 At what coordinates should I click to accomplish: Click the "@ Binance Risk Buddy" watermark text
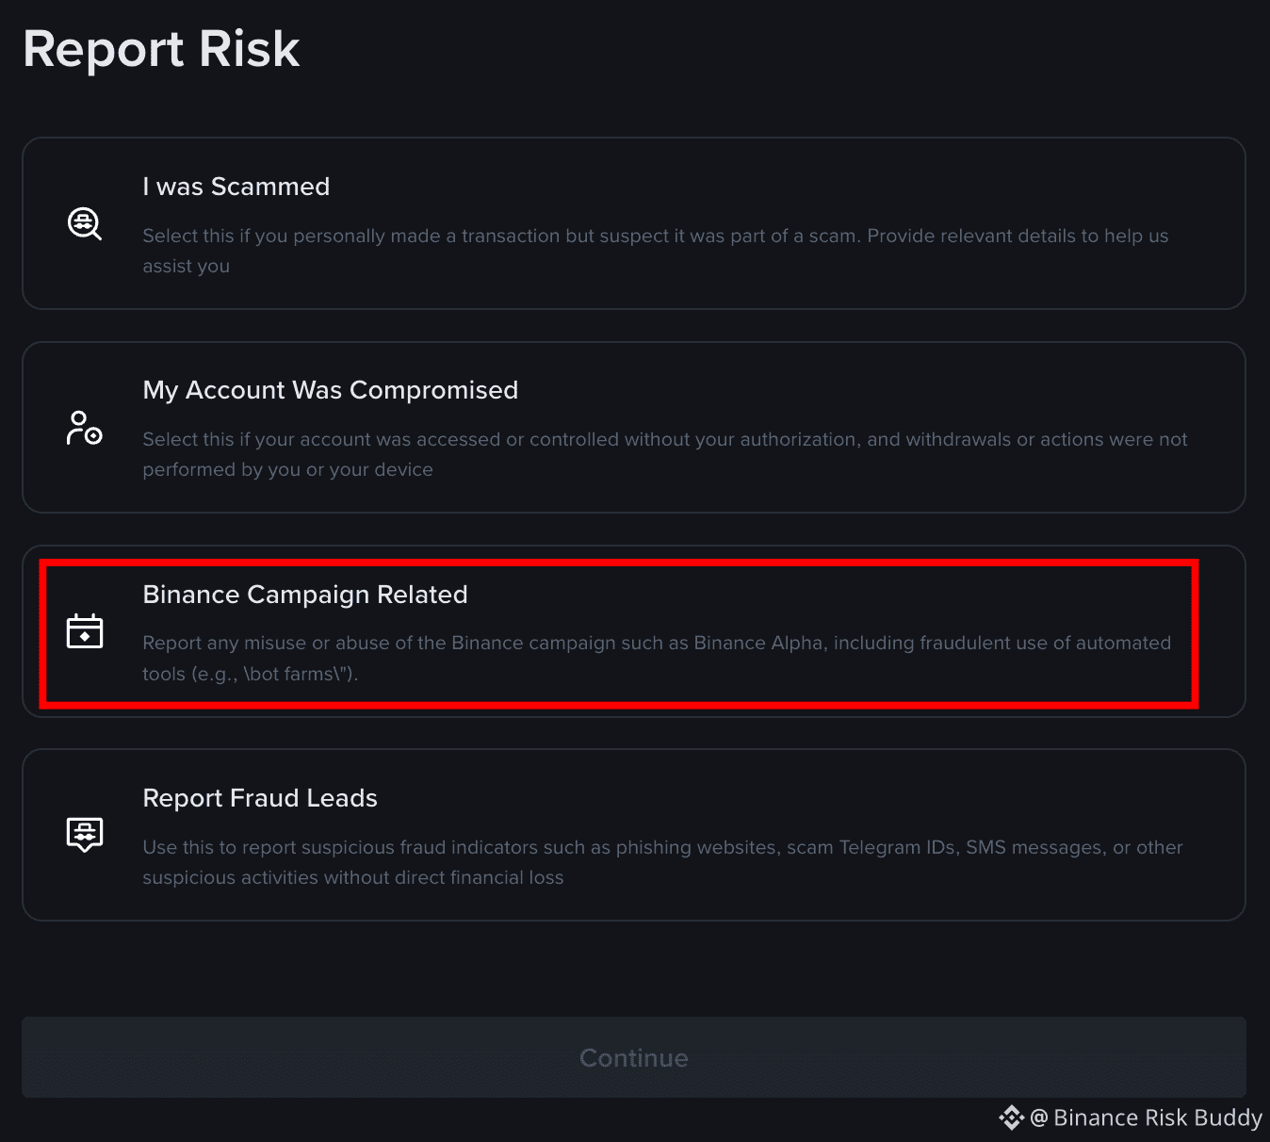[1146, 1118]
